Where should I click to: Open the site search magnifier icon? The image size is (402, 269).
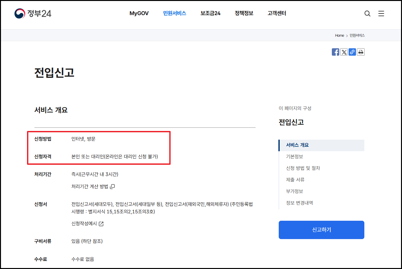coord(367,14)
